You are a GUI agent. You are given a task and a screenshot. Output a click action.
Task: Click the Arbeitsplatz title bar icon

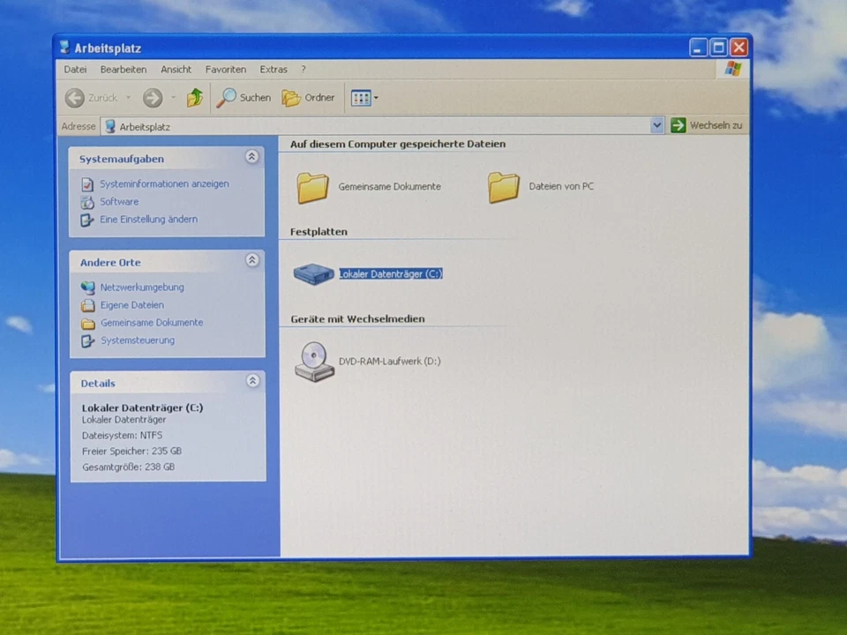pos(64,48)
